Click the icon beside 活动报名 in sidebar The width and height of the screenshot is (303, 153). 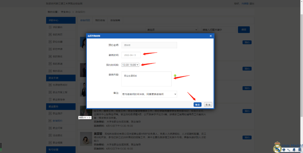tap(50, 135)
